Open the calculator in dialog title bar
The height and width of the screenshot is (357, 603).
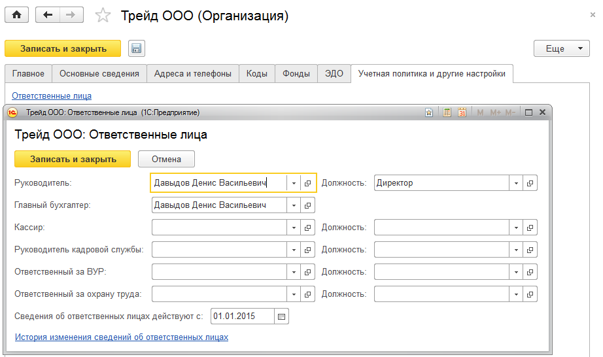tap(447, 112)
